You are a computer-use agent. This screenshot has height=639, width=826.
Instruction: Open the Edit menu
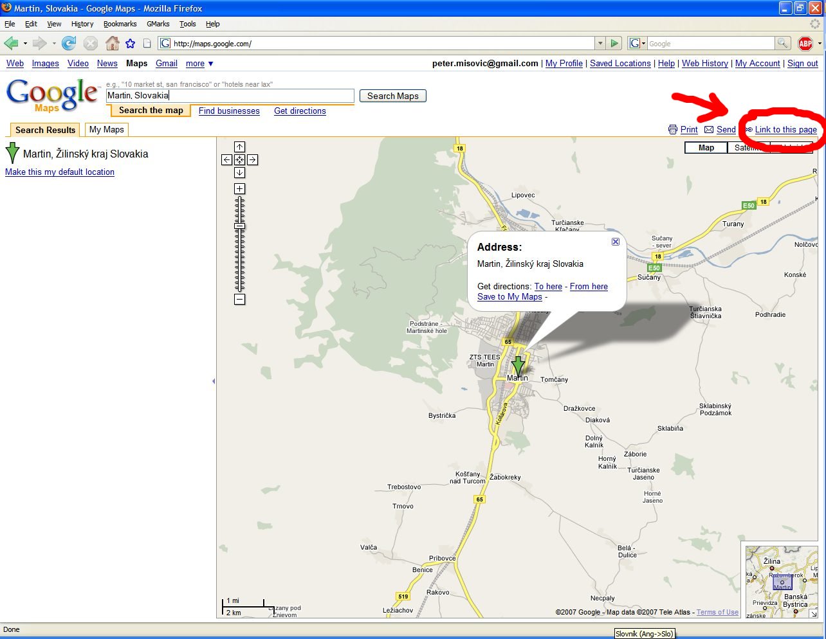point(31,24)
